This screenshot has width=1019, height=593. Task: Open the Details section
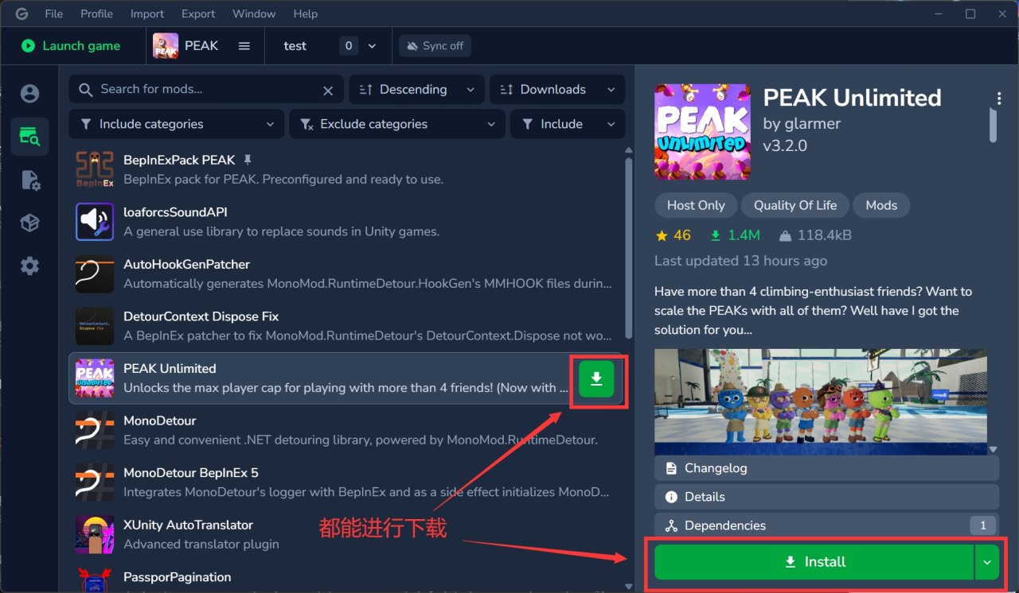[x=826, y=497]
